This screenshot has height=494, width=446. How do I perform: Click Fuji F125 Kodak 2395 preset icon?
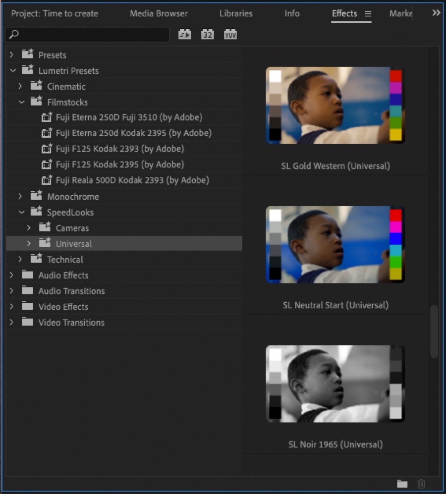point(47,165)
